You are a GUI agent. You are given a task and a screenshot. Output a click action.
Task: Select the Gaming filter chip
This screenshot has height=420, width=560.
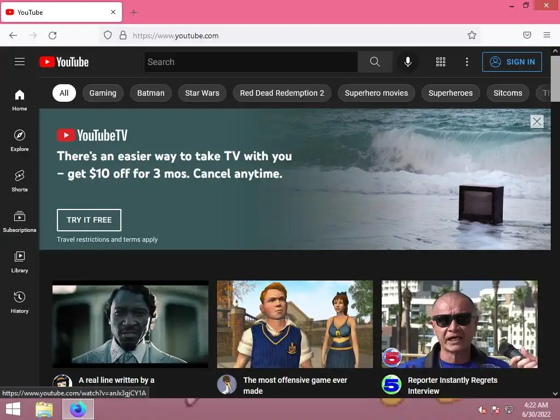coord(103,93)
